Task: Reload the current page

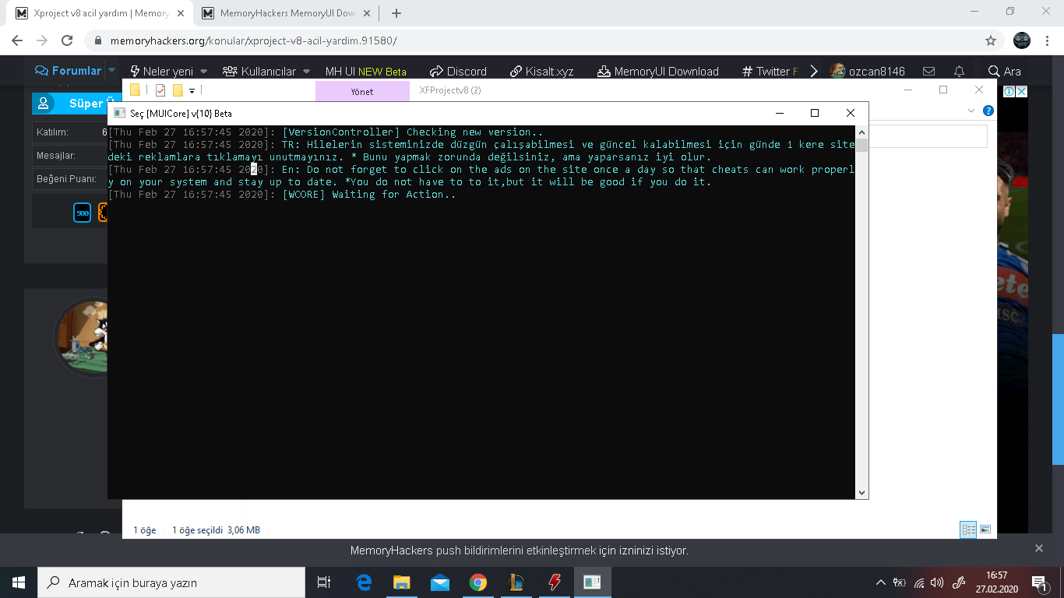Action: pos(67,40)
